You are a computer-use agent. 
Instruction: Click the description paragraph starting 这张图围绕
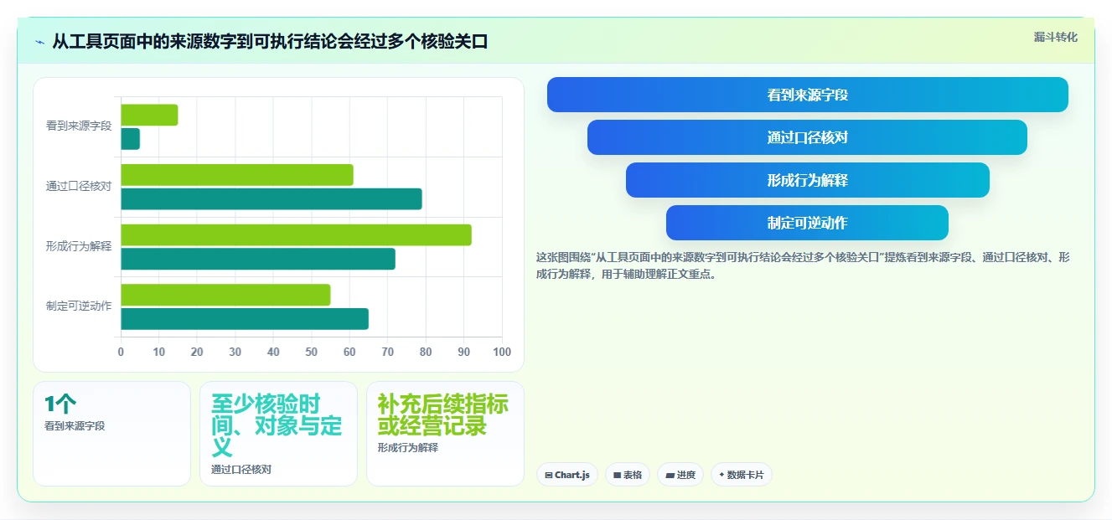pyautogui.click(x=803, y=265)
